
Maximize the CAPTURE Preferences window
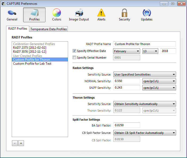point(173,4)
